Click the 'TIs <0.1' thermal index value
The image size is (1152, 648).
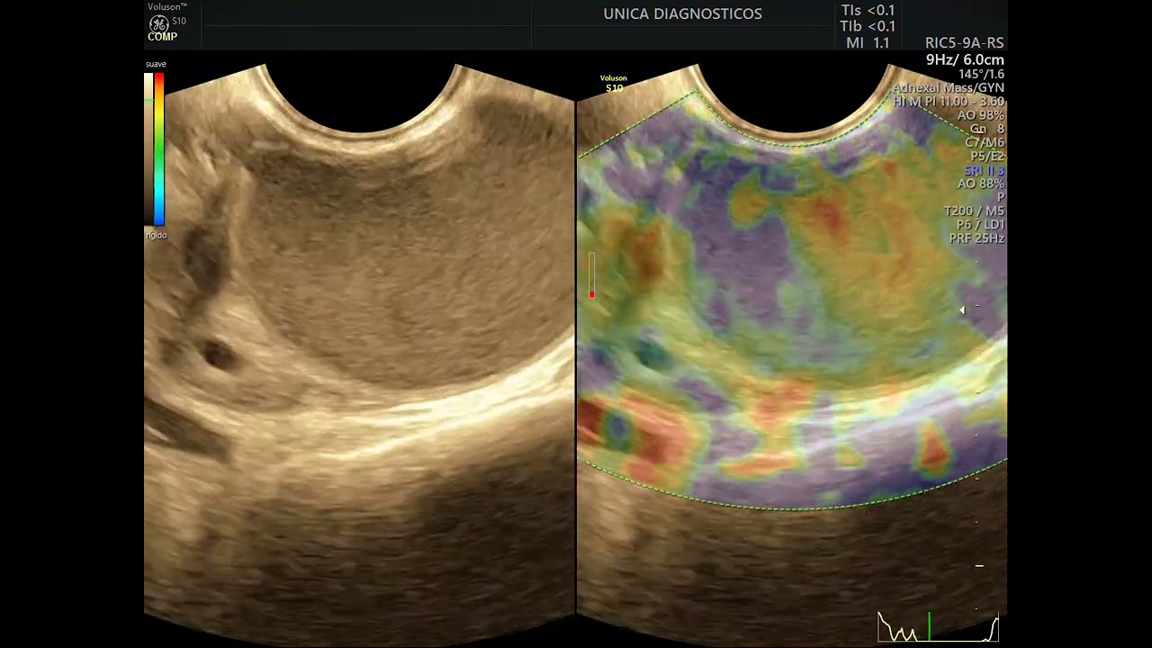coord(868,11)
